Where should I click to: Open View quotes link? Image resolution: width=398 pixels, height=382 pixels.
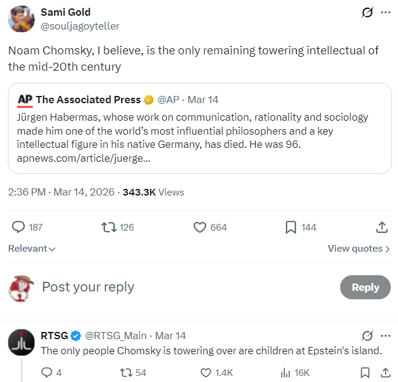click(358, 249)
